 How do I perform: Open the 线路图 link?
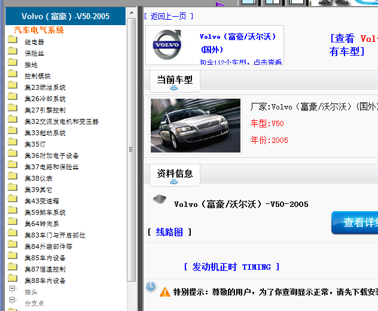(169, 232)
